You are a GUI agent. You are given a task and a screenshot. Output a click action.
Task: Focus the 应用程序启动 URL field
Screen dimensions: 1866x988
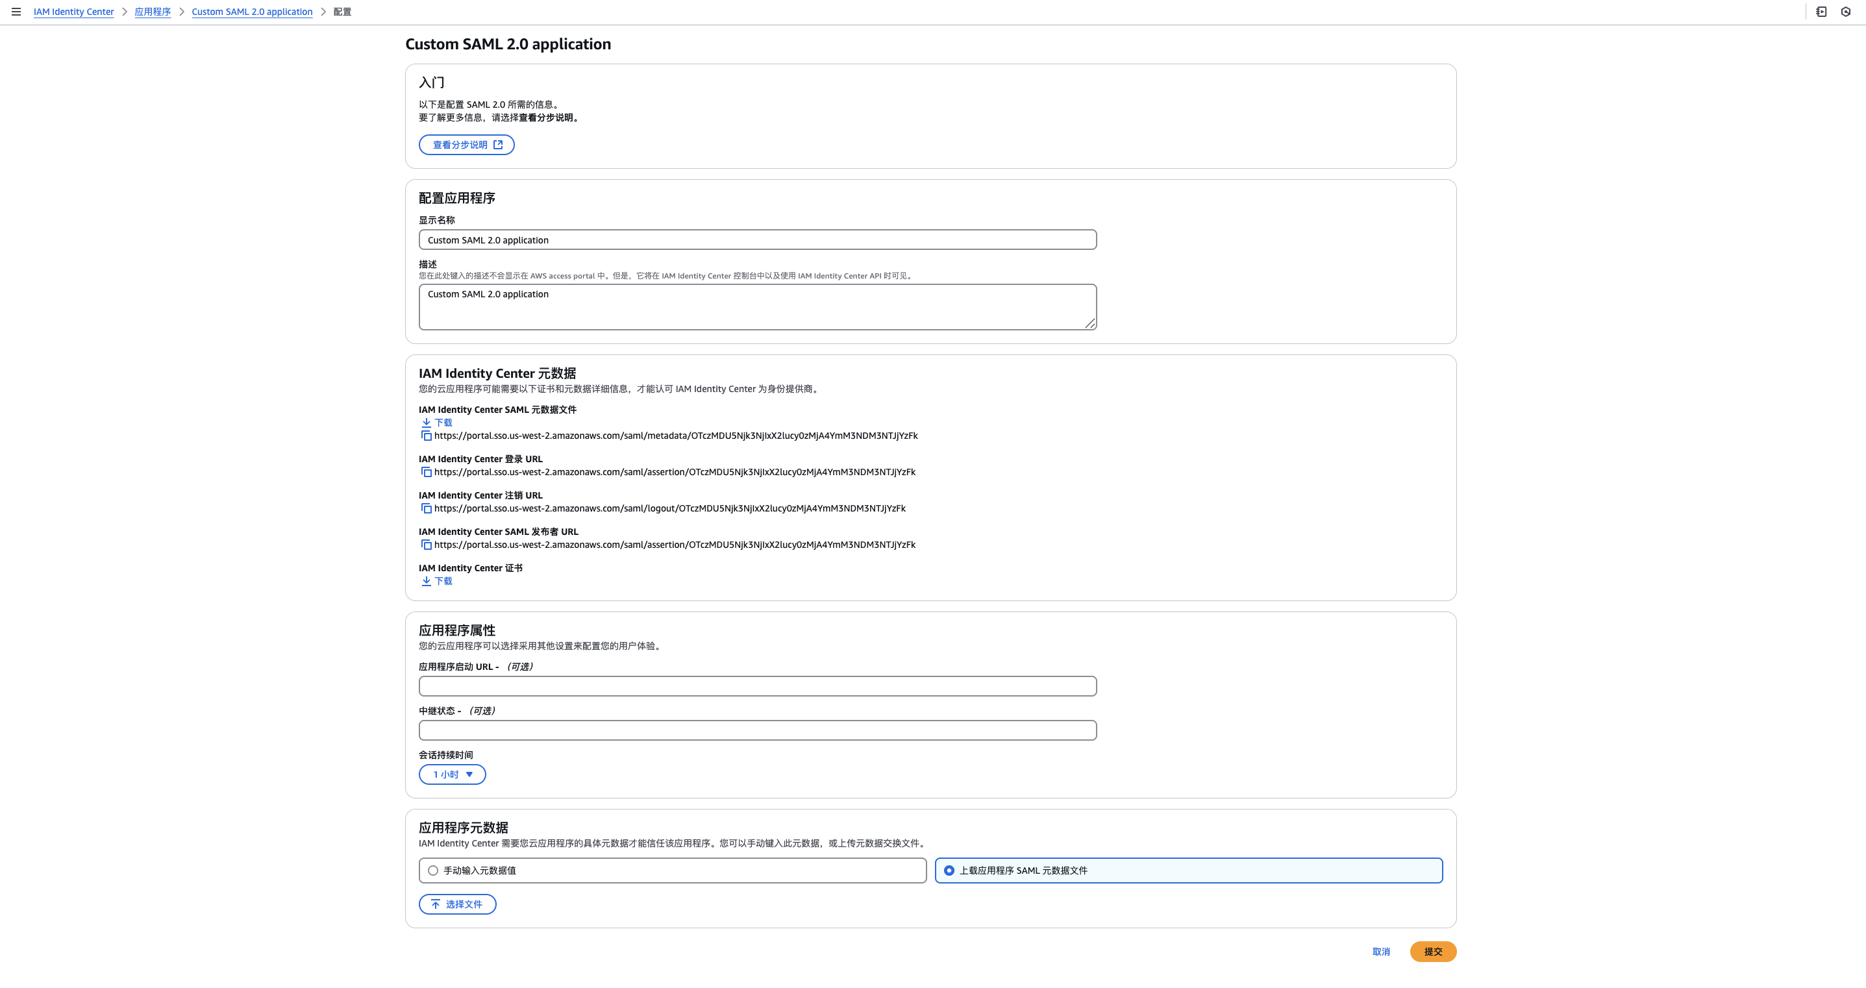[758, 686]
